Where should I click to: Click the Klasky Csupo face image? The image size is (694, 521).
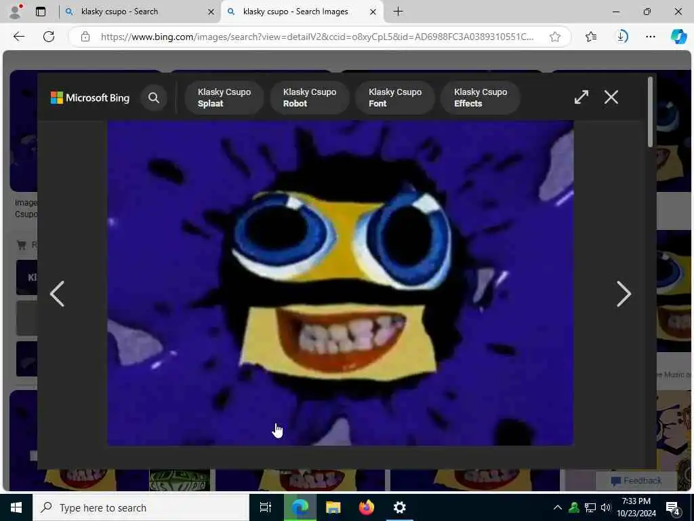point(340,283)
